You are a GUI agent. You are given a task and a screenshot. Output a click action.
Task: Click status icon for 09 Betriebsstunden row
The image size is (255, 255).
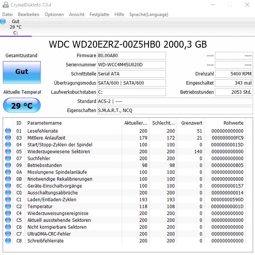click(x=8, y=165)
